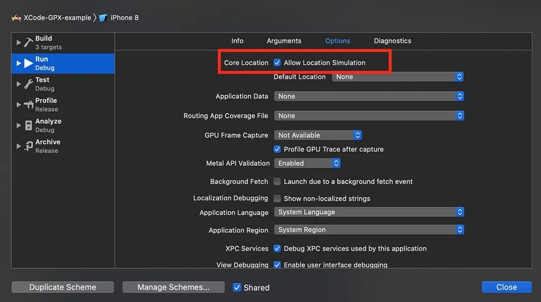This screenshot has height=302, width=541.
Task: Open the Application Language dropdown
Action: [369, 212]
